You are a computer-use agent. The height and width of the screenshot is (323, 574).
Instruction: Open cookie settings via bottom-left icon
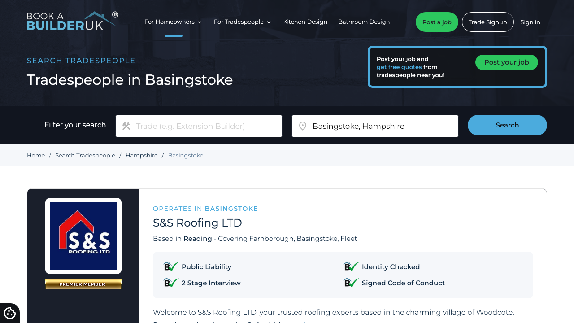tap(9, 313)
